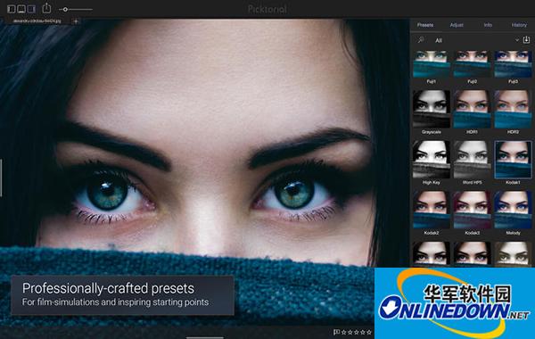Apply the Grayscale preset thumbnail

pyautogui.click(x=432, y=109)
